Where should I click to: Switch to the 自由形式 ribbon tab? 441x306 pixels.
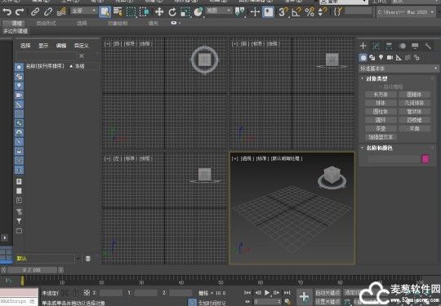coord(47,23)
